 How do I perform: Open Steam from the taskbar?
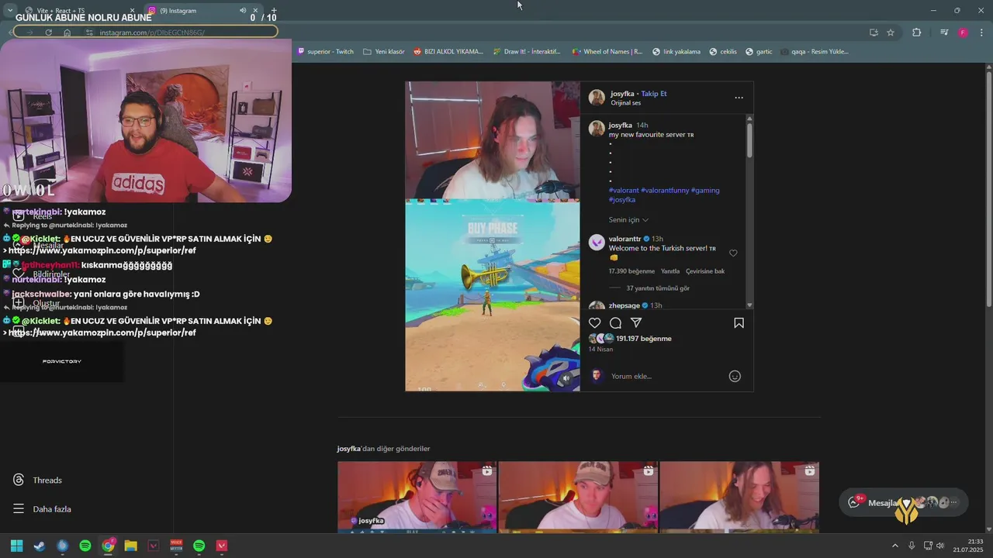coord(40,546)
